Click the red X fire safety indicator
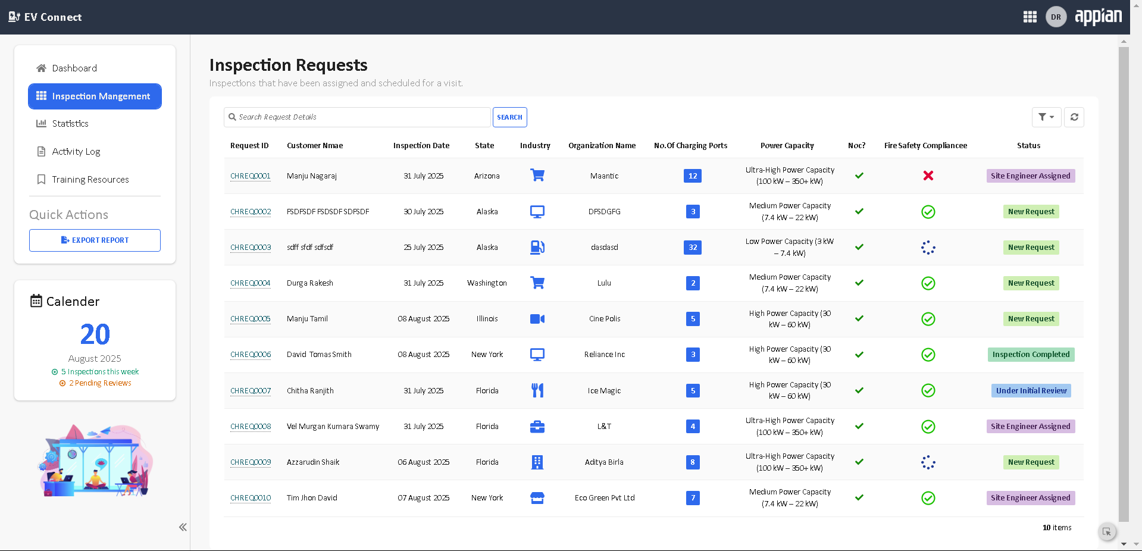Viewport: 1142px width, 551px height. tap(928, 176)
